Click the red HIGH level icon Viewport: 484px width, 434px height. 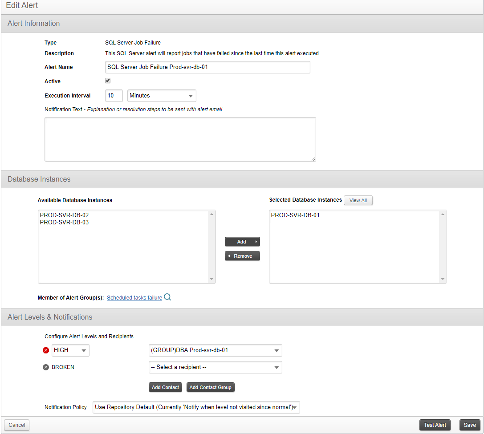point(46,350)
